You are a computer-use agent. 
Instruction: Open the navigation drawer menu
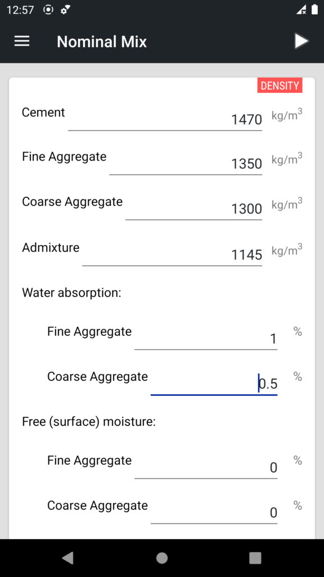pos(21,41)
